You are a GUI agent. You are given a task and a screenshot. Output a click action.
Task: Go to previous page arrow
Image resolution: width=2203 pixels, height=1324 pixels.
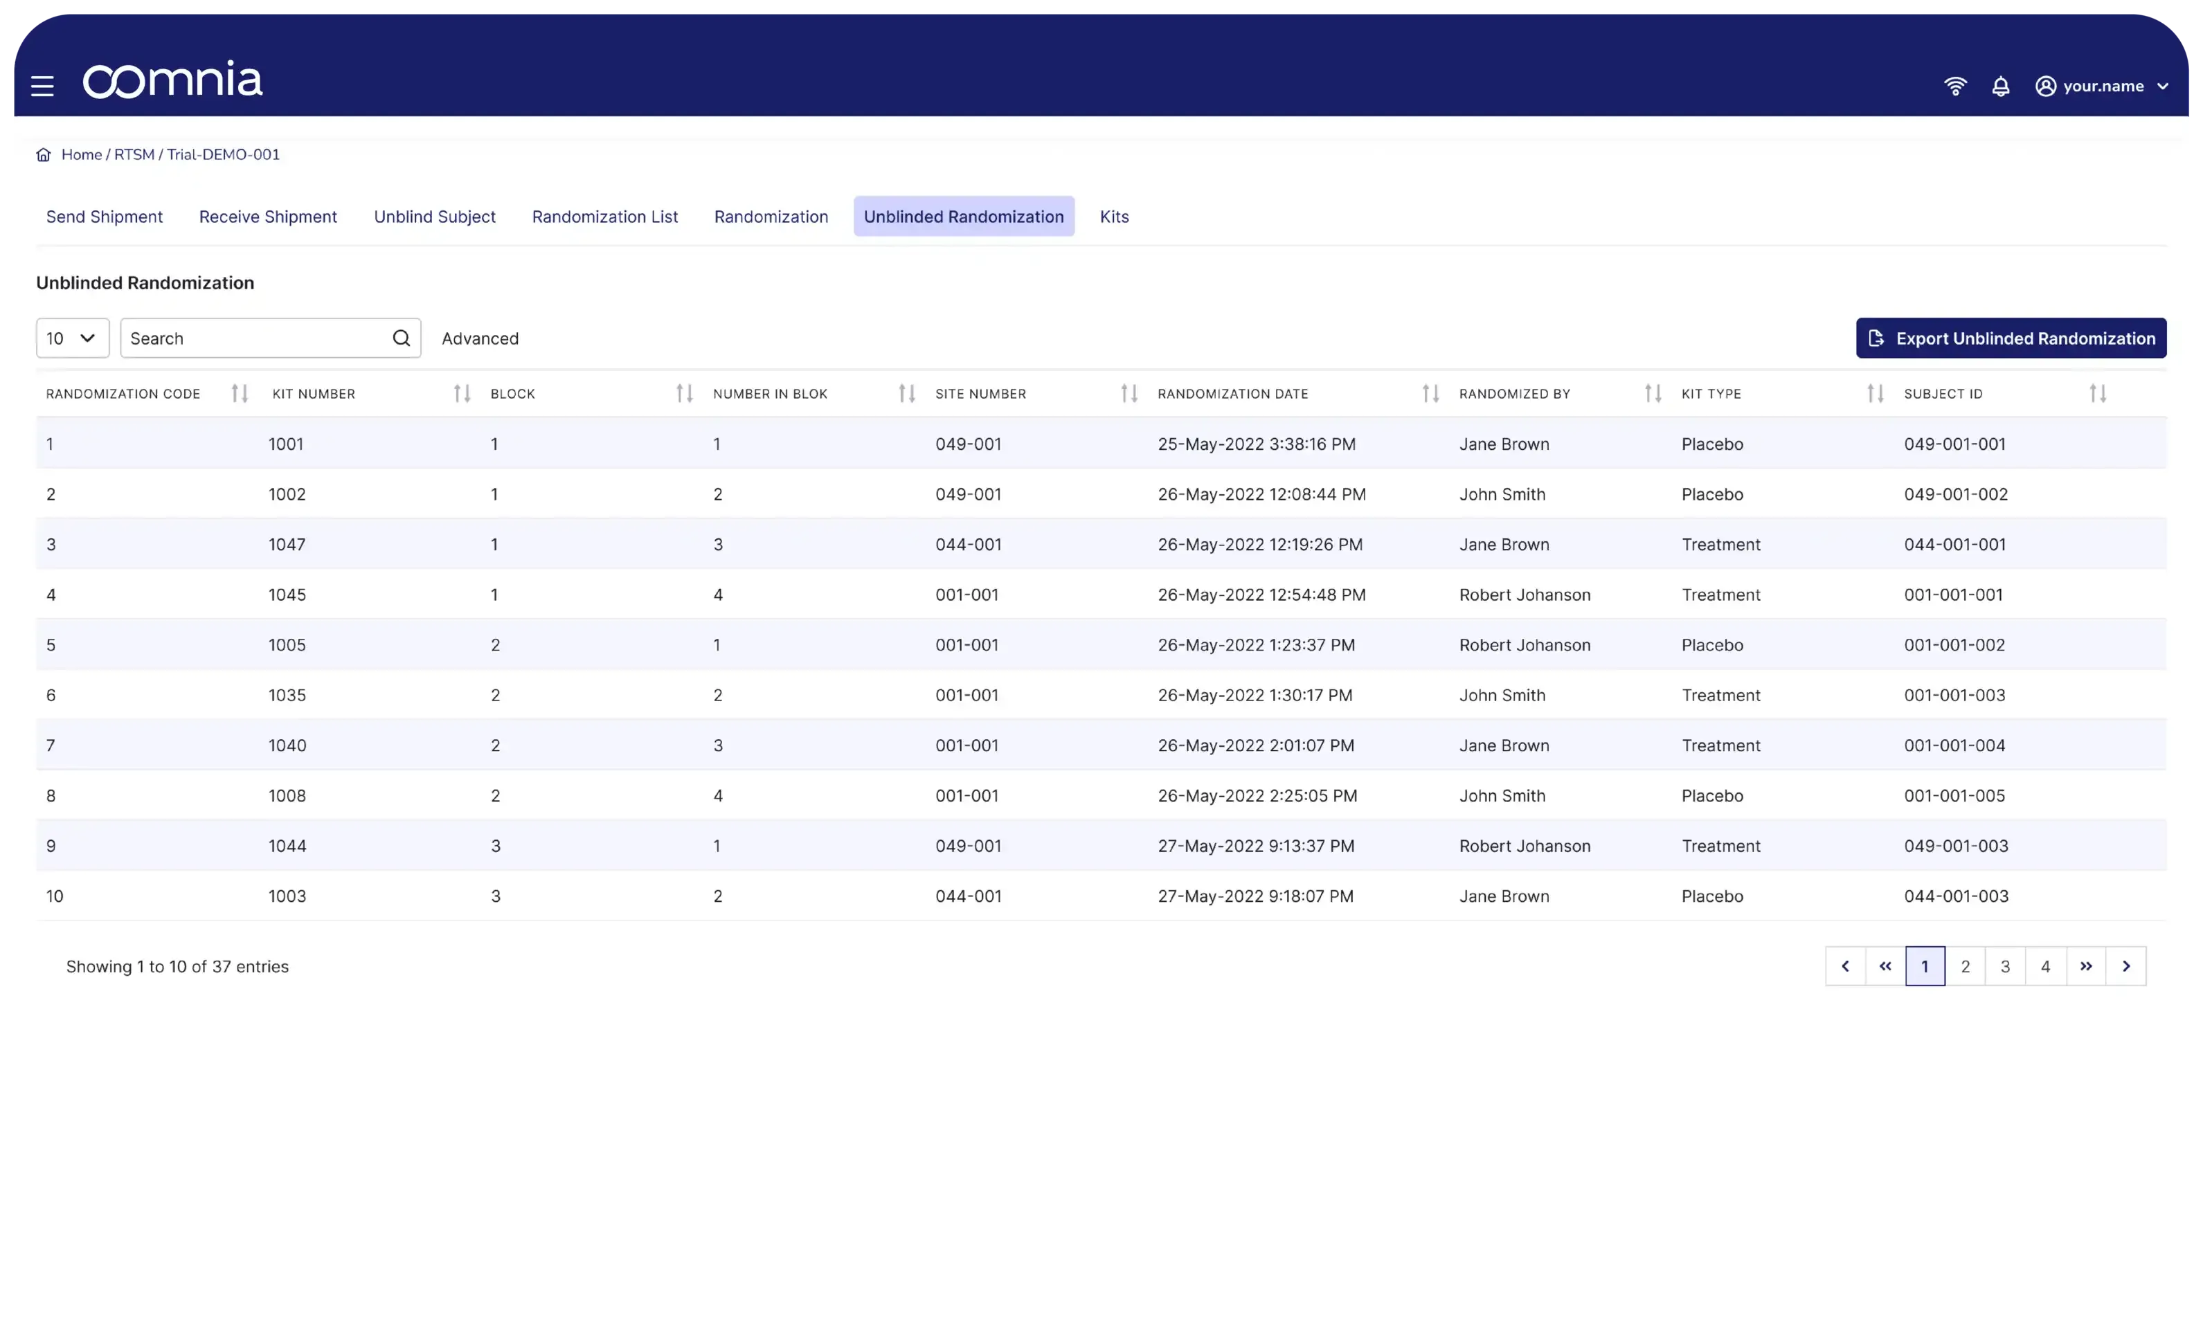click(x=1845, y=966)
